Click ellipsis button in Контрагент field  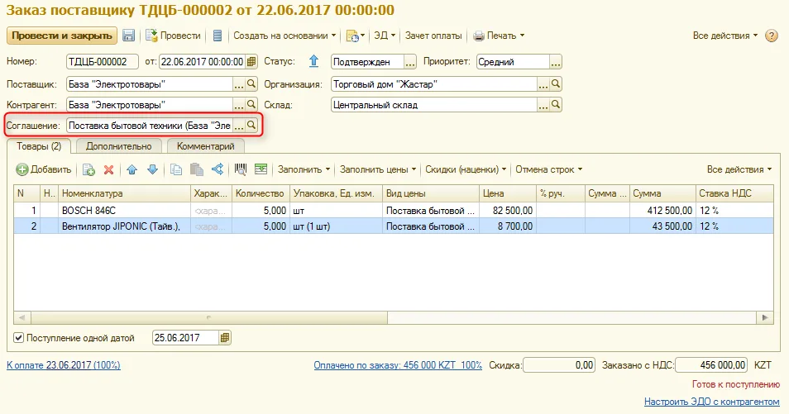click(239, 105)
